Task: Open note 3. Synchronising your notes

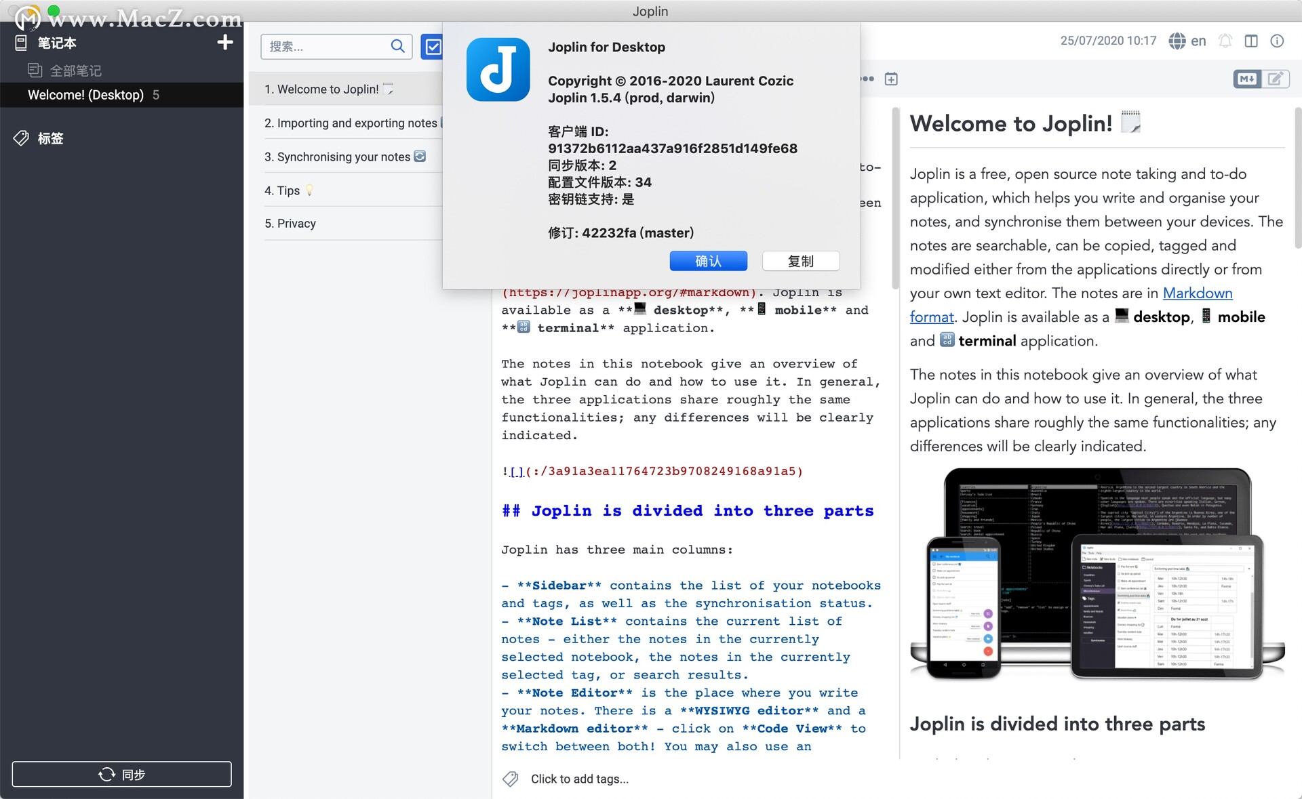Action: pyautogui.click(x=346, y=157)
